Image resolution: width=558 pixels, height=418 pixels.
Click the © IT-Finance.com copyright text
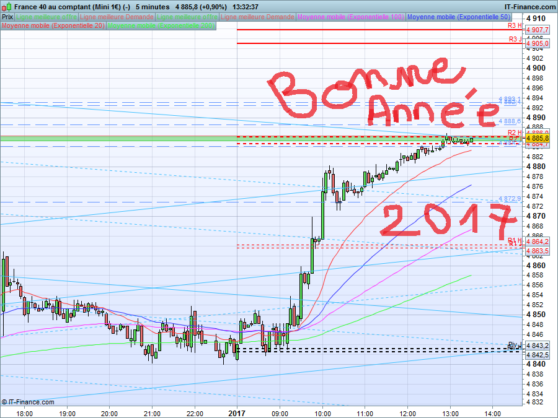click(x=28, y=402)
